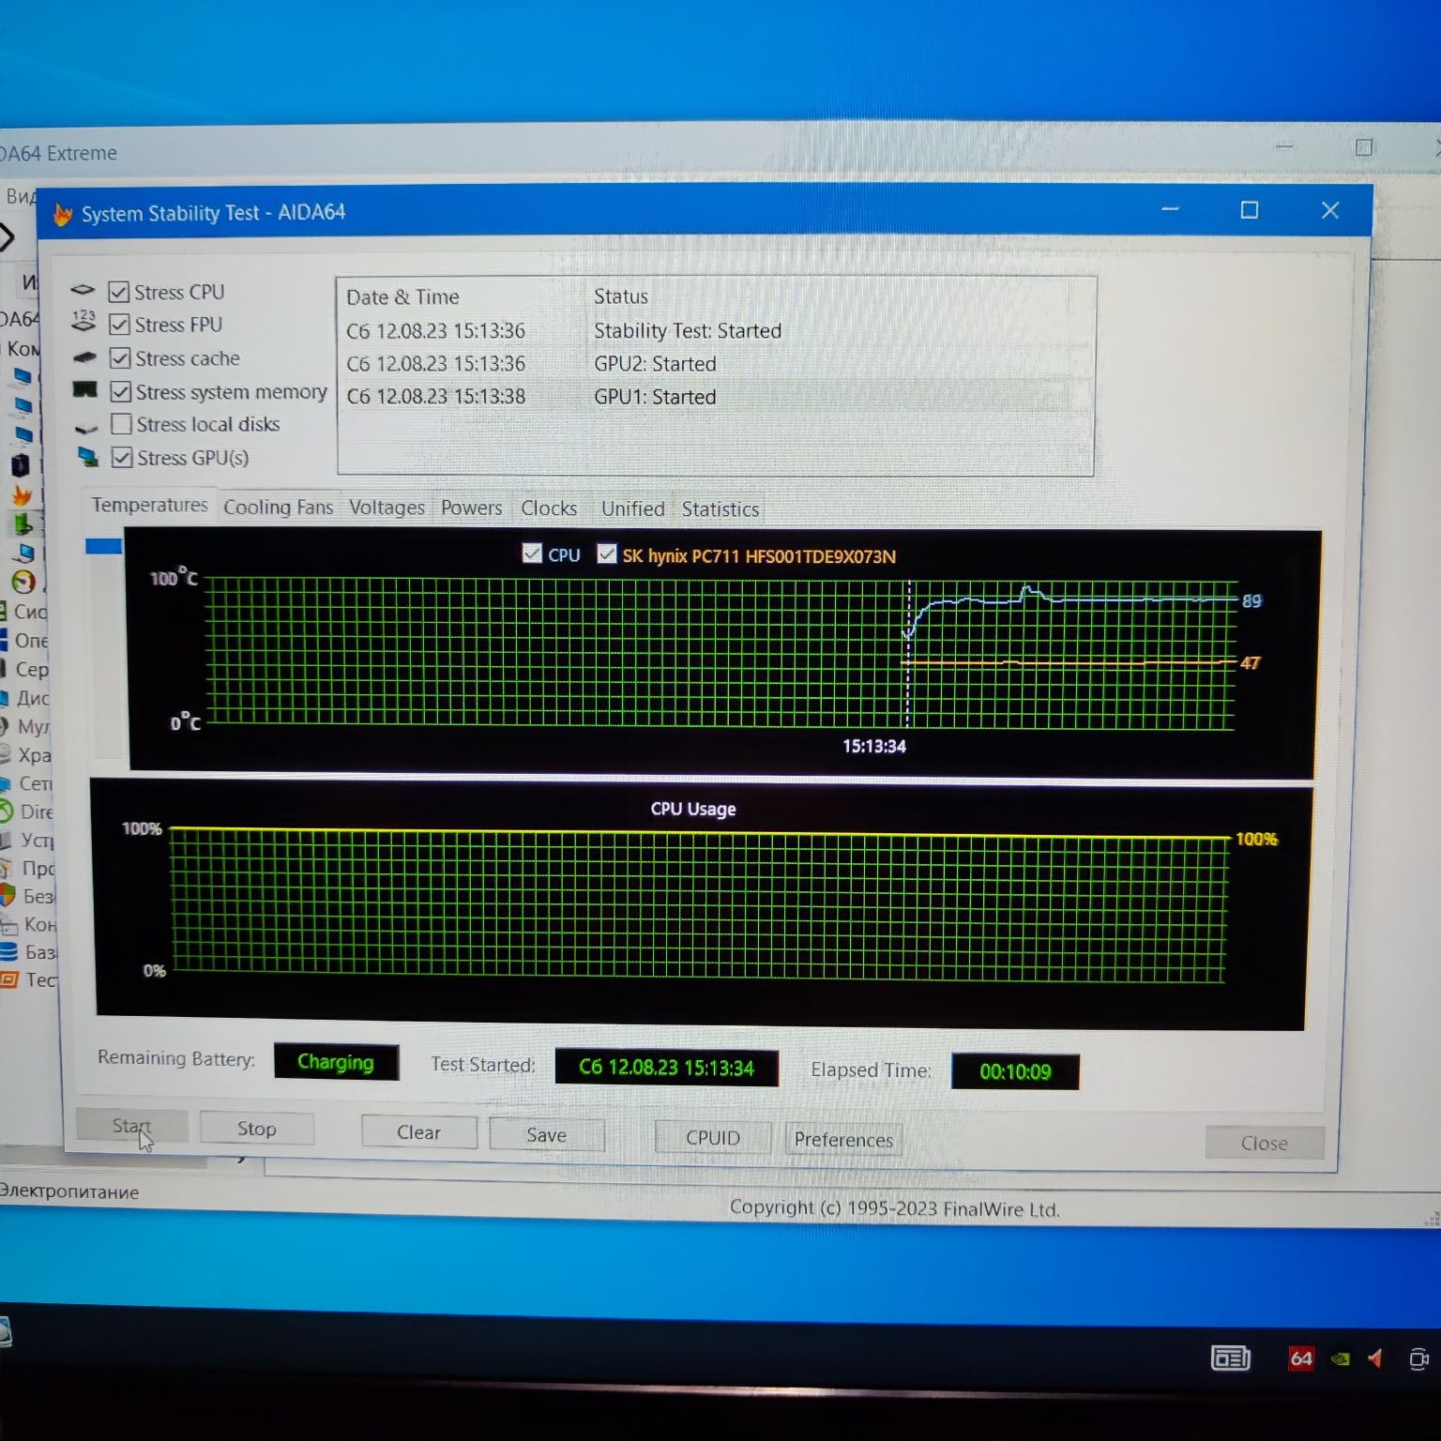Minimize the System Stability Test window

click(x=1170, y=209)
